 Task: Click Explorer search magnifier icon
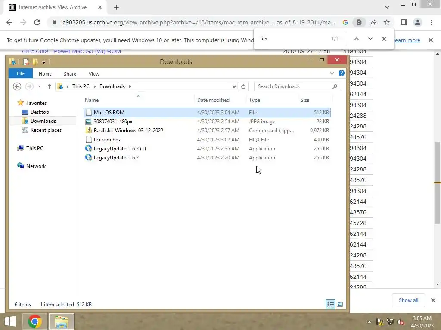click(335, 86)
